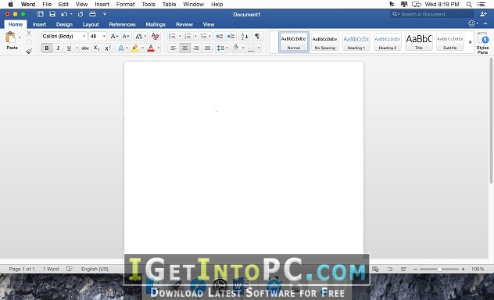Expand the styles gallery arrow
Viewport: 494px width, 300px height.
pos(470,42)
